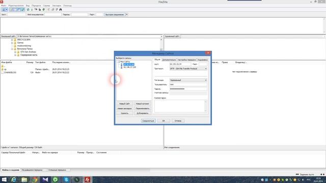Open the filename filters toolbar icon
This screenshot has height=183, width=326.
click(x=49, y=10)
